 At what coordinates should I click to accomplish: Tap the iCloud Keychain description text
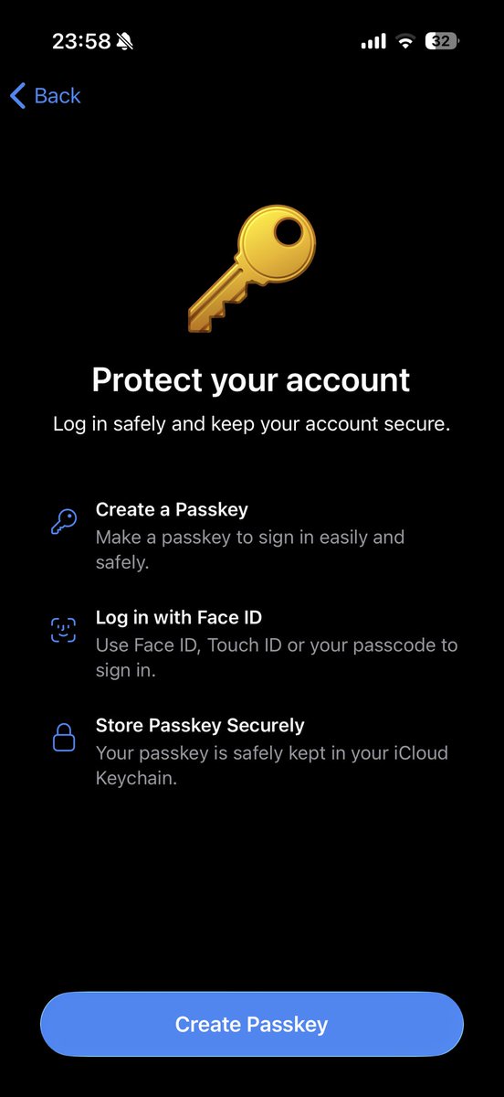[272, 766]
